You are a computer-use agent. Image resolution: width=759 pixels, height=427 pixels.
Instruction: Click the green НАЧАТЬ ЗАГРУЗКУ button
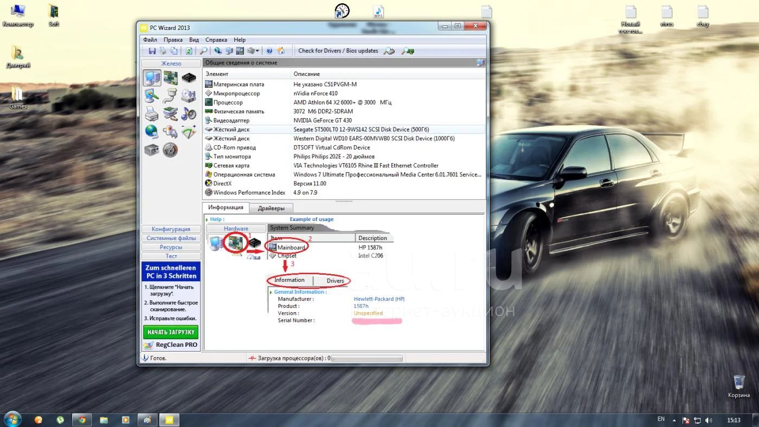pyautogui.click(x=171, y=332)
